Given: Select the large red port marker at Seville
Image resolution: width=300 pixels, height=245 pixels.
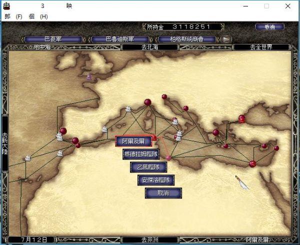Looking at the screenshot, I should (x=75, y=141).
